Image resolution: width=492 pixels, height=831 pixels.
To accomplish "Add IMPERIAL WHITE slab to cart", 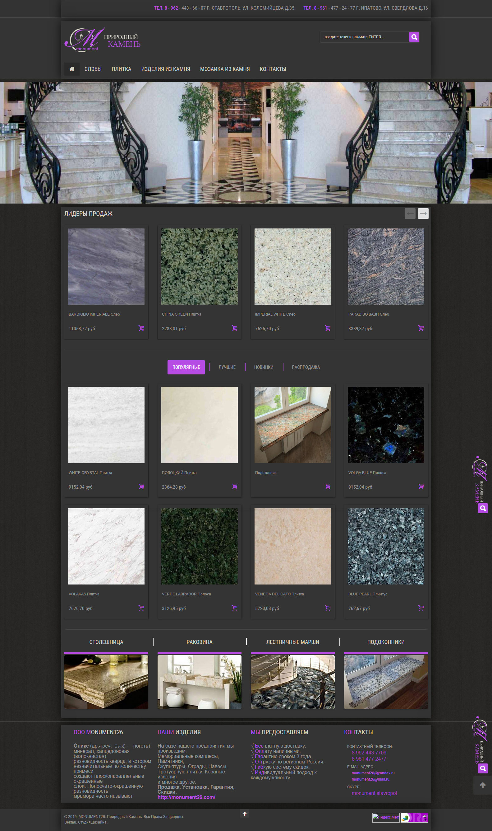I will coord(328,328).
